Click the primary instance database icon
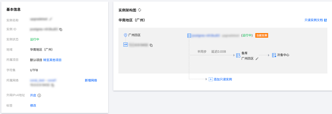Viewport: 332px width, 114px height. (x=189, y=36)
